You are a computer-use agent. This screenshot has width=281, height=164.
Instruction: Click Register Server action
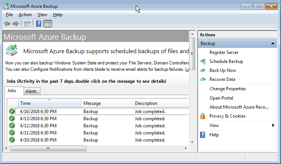point(224,52)
